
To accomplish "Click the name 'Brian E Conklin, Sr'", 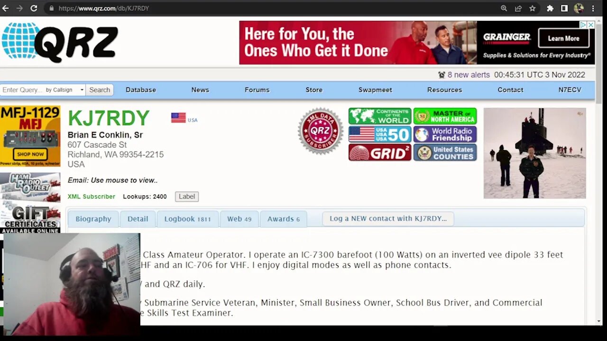I will [105, 135].
